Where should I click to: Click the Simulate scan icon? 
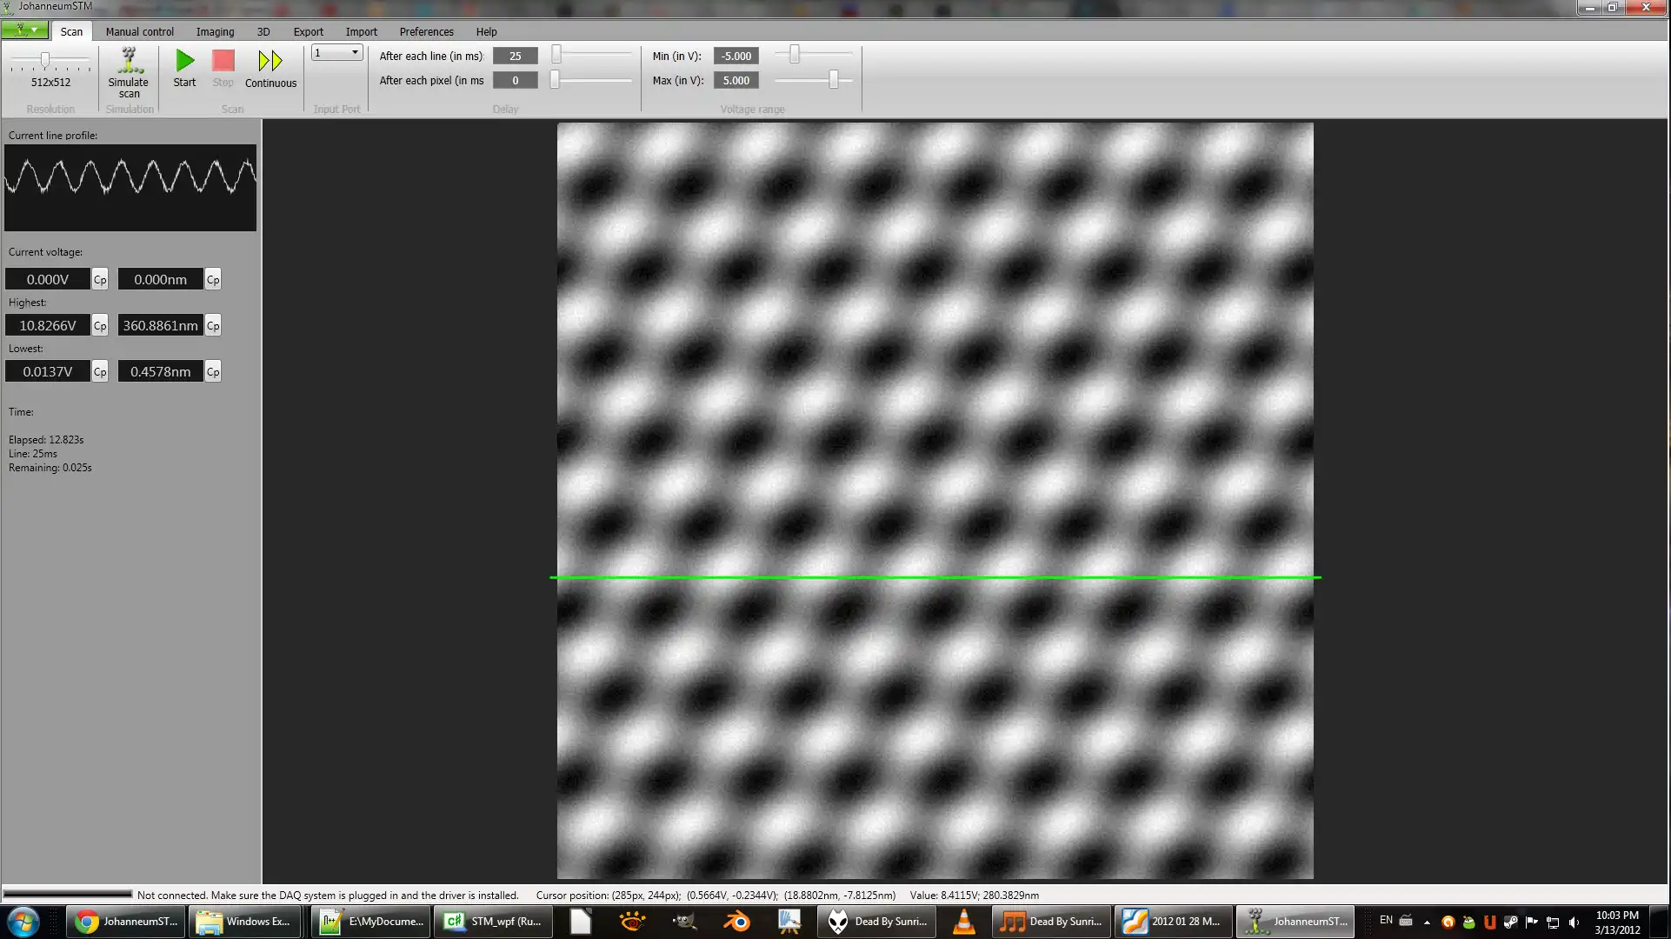tap(129, 72)
